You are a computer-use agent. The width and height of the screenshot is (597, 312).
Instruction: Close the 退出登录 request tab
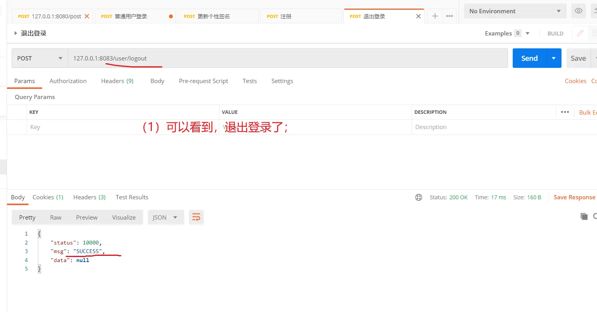click(x=418, y=16)
